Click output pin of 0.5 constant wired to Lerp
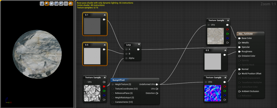Screen dimensions: 277x108 (104, 49)
